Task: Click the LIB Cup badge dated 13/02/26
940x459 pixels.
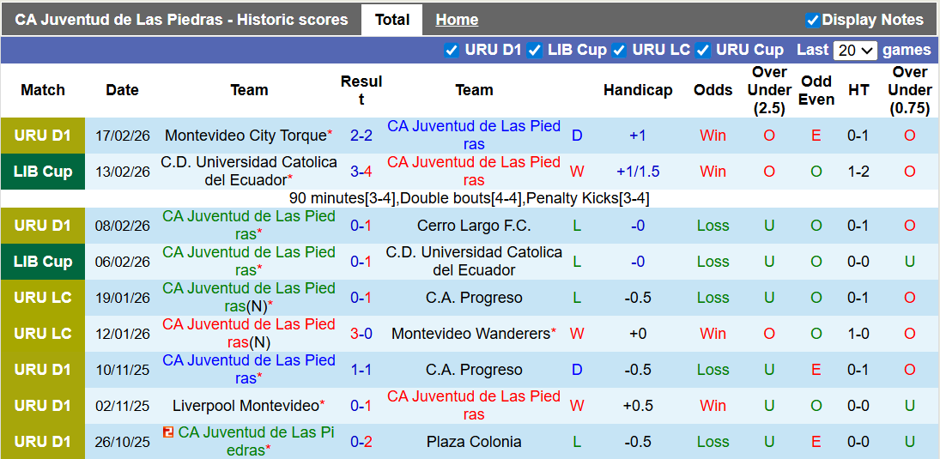Action: pos(43,172)
